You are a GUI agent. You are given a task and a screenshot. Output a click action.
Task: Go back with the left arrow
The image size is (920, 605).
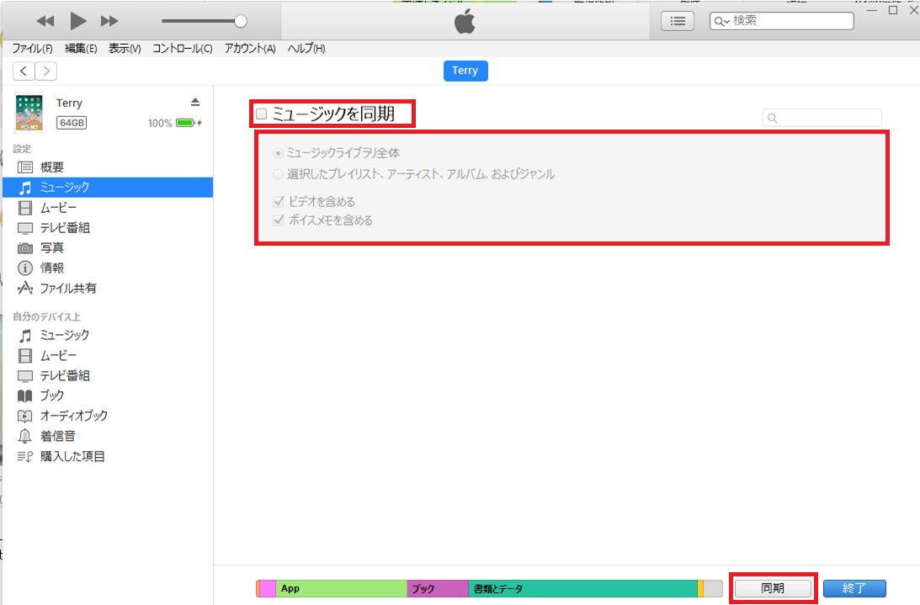(x=24, y=72)
